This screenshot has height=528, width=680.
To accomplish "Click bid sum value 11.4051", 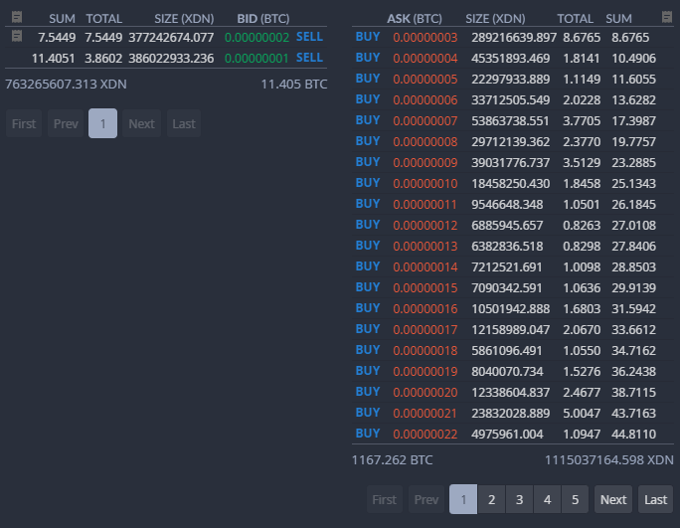I will click(54, 58).
